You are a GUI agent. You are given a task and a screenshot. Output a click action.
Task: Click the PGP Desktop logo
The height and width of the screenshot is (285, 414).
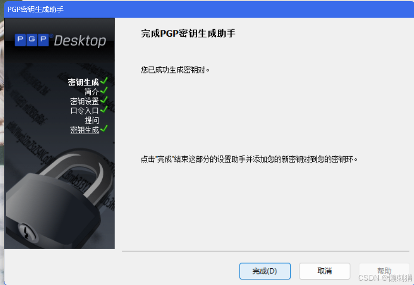[61, 41]
